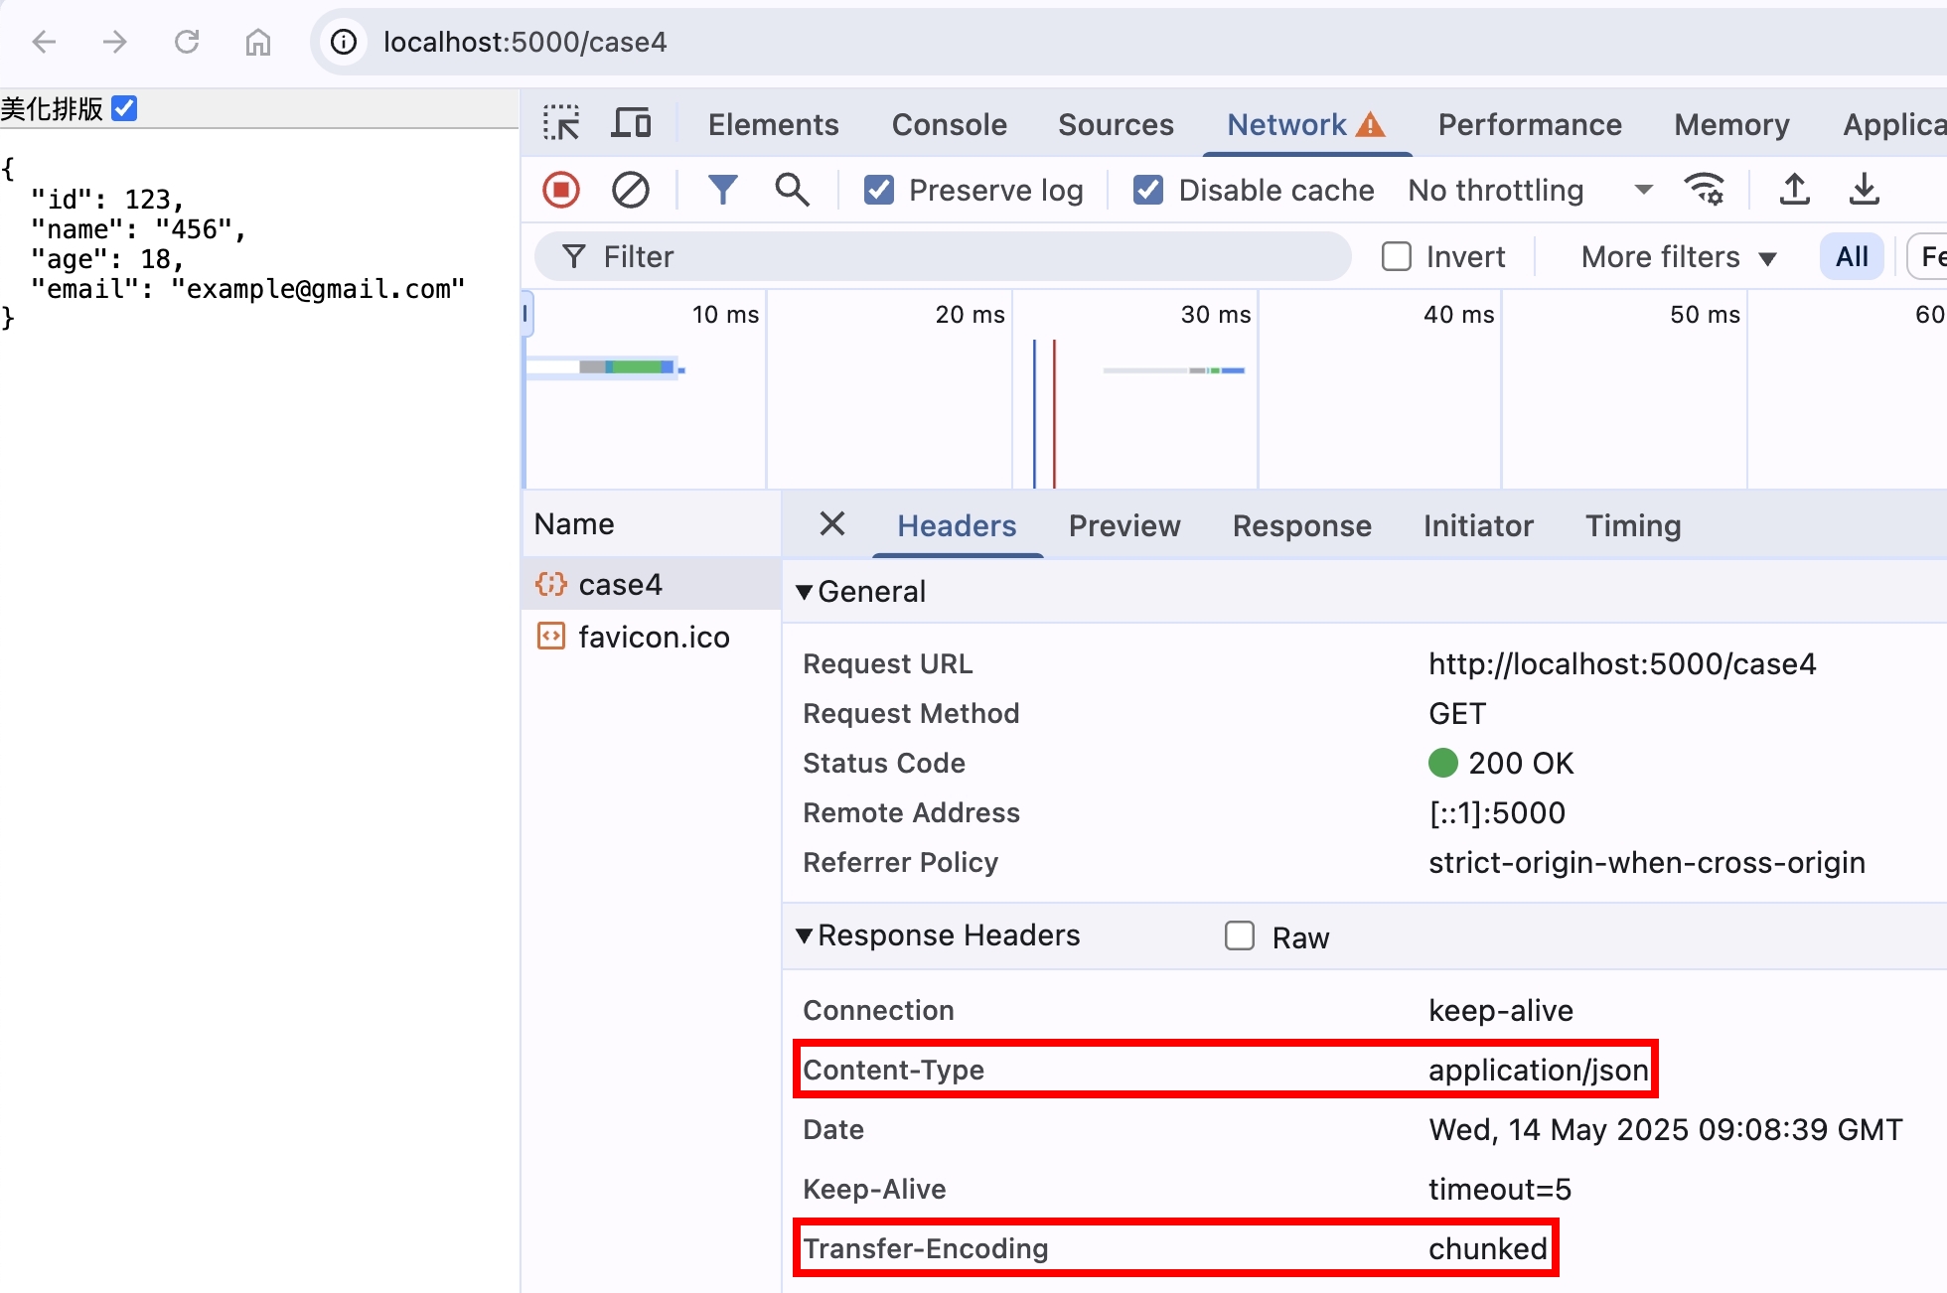Screen dimensions: 1947x1293
Task: Collapse the Response Headers section
Action: coord(805,935)
